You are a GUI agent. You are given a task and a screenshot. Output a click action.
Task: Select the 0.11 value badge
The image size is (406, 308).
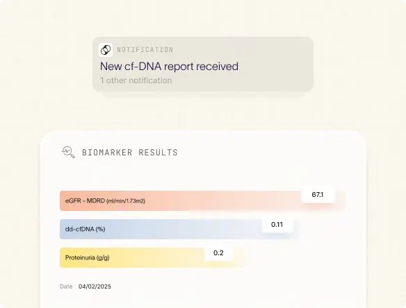(277, 225)
